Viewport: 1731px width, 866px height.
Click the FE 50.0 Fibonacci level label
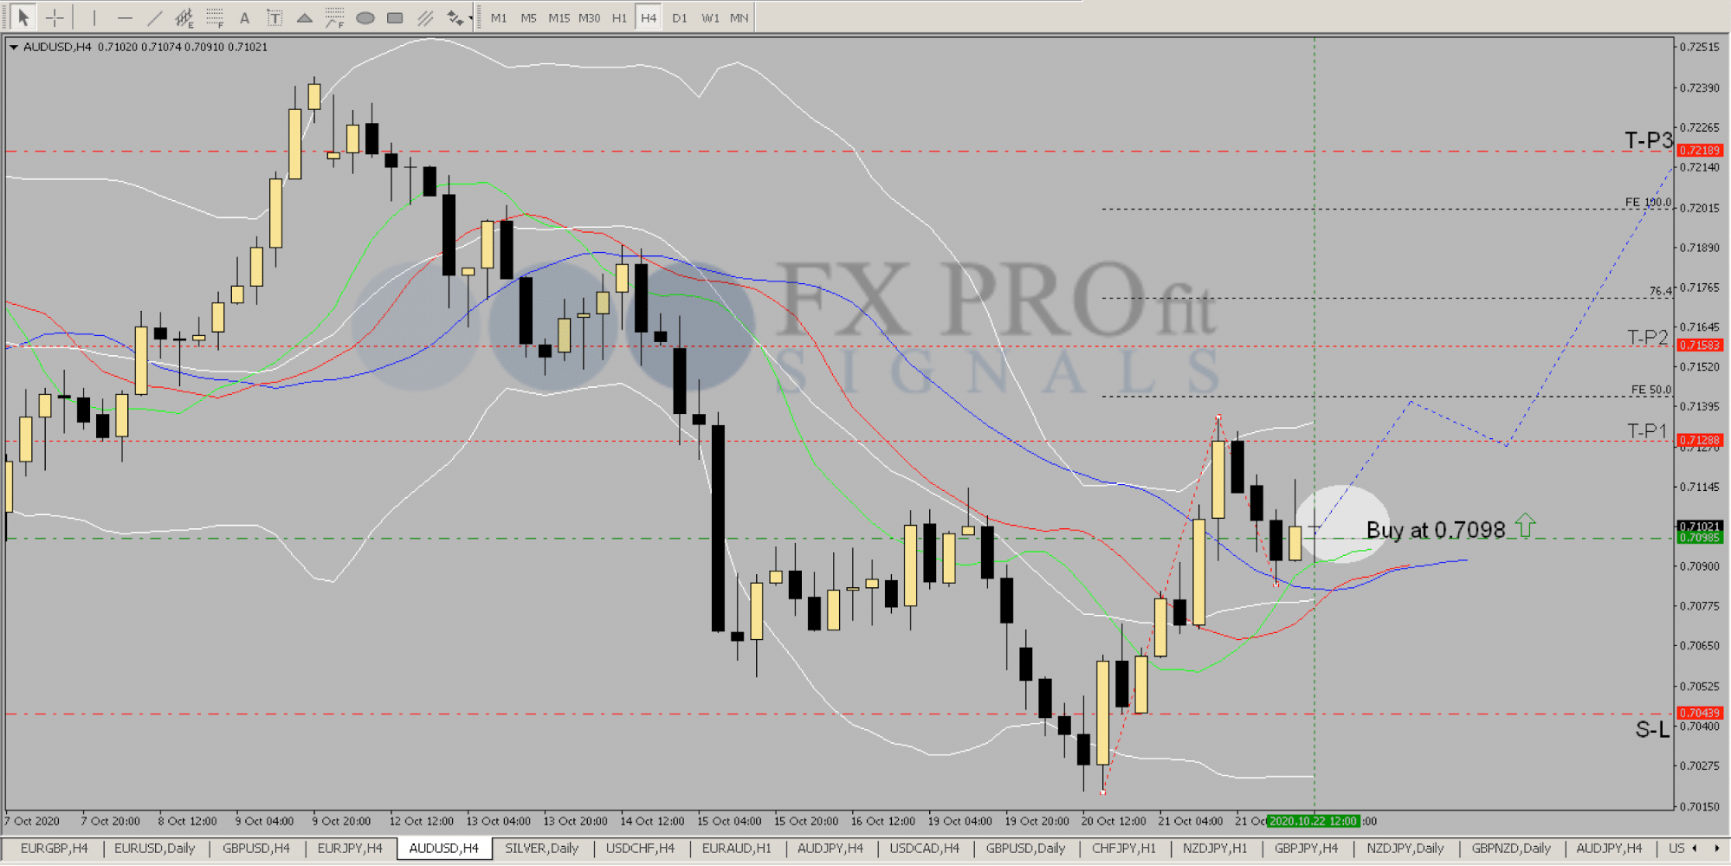[1651, 390]
